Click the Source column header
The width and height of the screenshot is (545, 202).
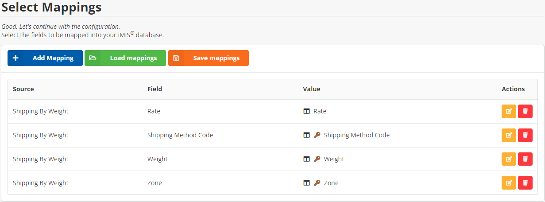click(23, 89)
